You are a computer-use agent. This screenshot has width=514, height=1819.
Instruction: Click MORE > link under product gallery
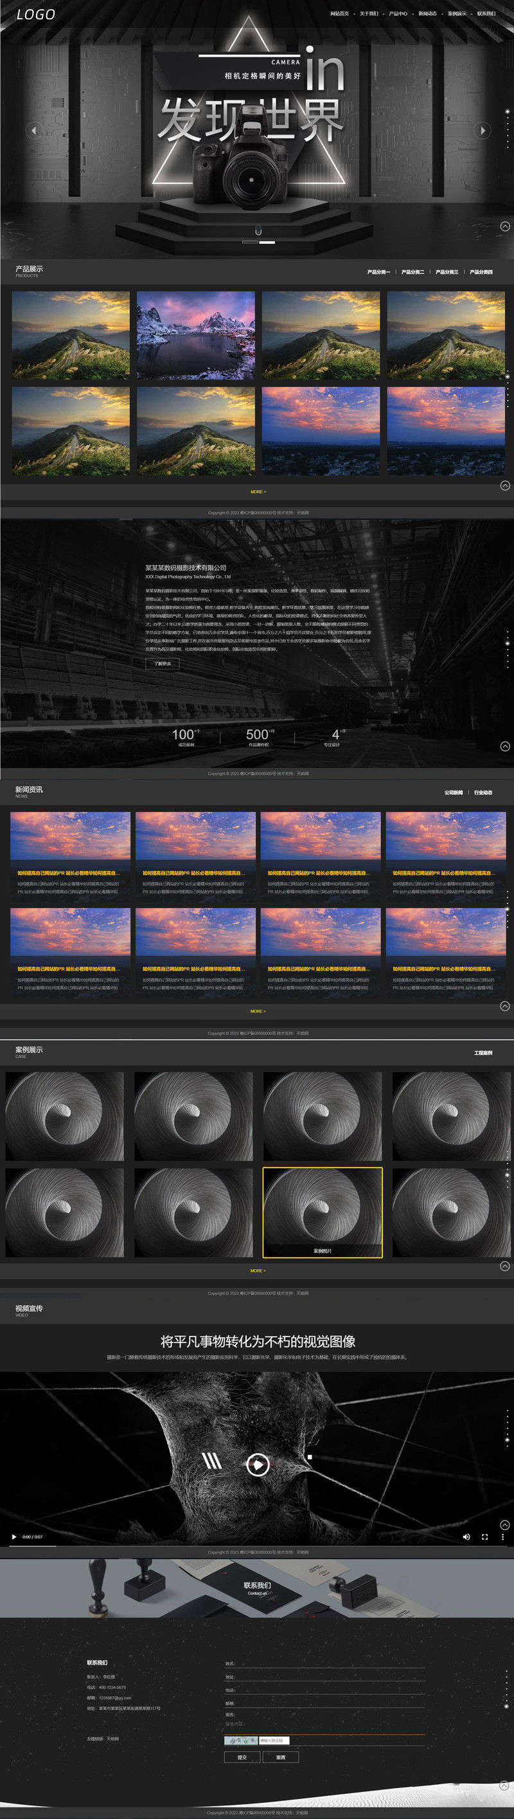[x=258, y=491]
